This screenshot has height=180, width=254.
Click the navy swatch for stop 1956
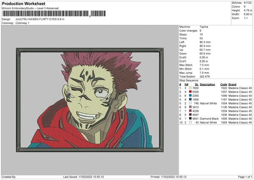[190, 99]
